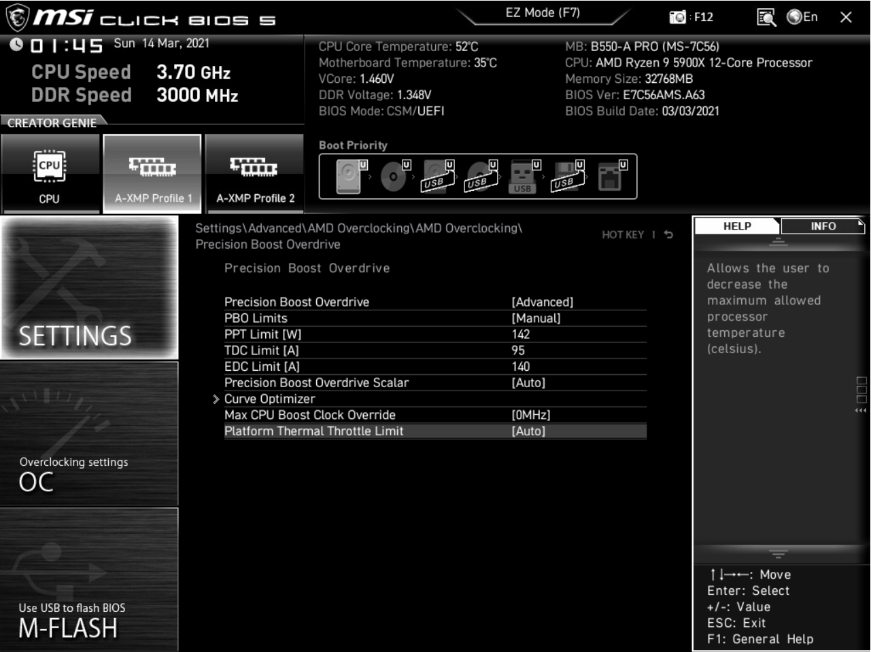
Task: Click the DDR Speed 3000 MHz readout
Action: [135, 95]
